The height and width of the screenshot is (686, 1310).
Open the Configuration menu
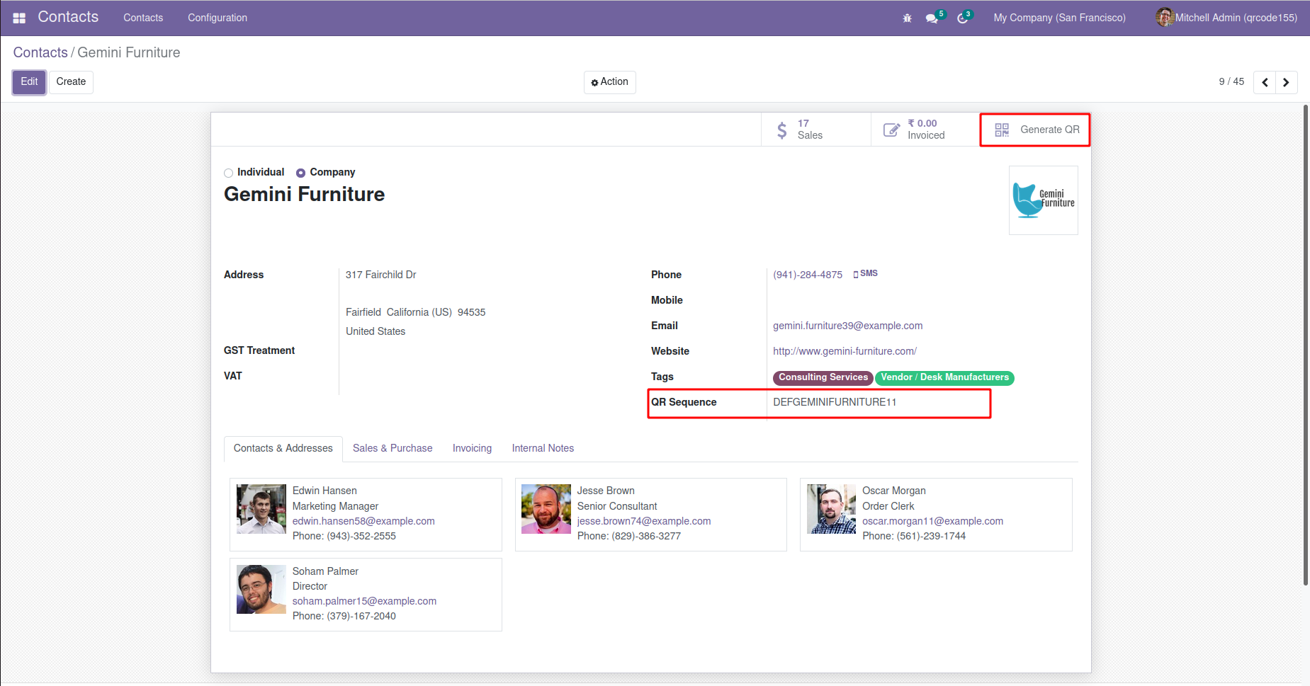[x=218, y=18]
